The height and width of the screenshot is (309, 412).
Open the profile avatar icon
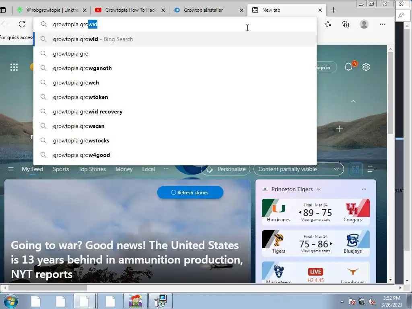pyautogui.click(x=364, y=24)
